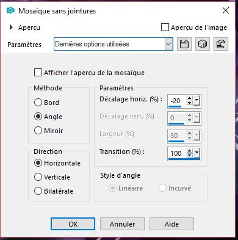The width and height of the screenshot is (238, 240).
Task: Randomize parameters with the dice icon
Action: pos(203,44)
